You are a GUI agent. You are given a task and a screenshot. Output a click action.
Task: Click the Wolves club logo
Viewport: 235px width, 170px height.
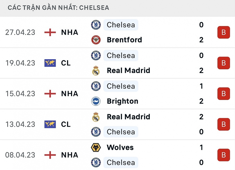96,147
